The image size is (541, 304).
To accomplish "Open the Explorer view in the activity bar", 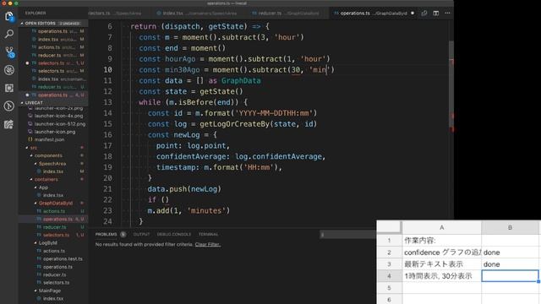I will (x=9, y=16).
